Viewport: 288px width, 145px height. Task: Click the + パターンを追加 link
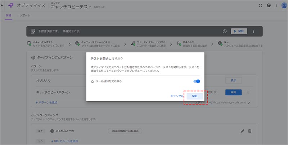pos(46,103)
